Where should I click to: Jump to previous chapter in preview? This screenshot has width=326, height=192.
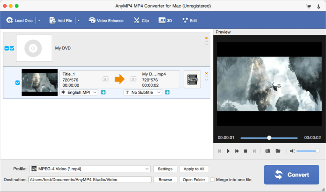pyautogui.click(x=219, y=151)
